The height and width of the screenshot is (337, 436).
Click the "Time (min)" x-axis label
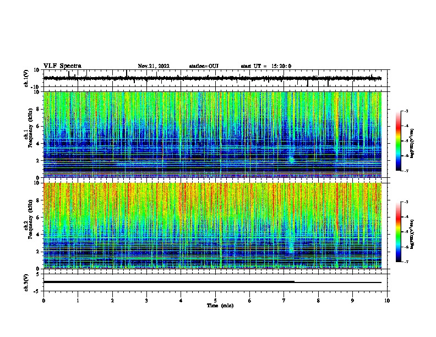pyautogui.click(x=220, y=306)
